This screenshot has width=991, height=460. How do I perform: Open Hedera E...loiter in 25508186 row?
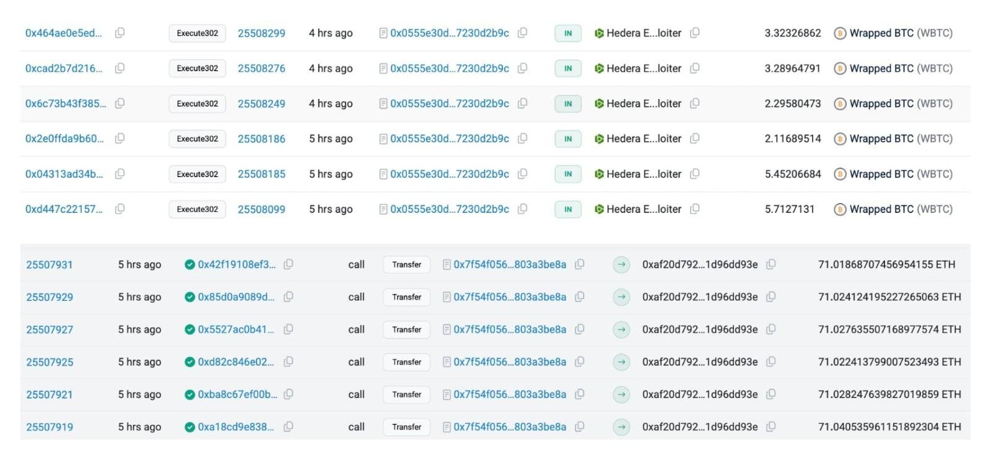coord(644,139)
